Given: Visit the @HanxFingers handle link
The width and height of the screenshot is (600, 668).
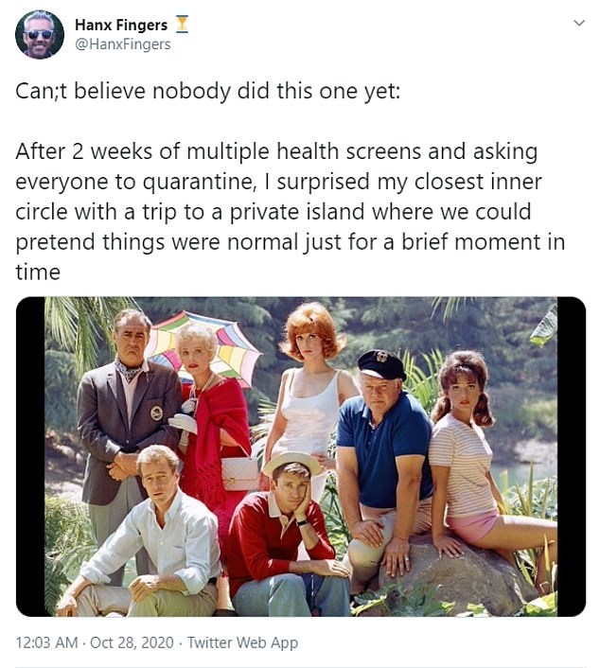Looking at the screenshot, I should point(123,44).
